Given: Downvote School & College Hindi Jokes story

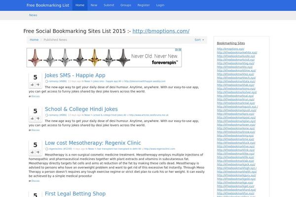Looking at the screenshot, I should pyautogui.click(x=38, y=119).
